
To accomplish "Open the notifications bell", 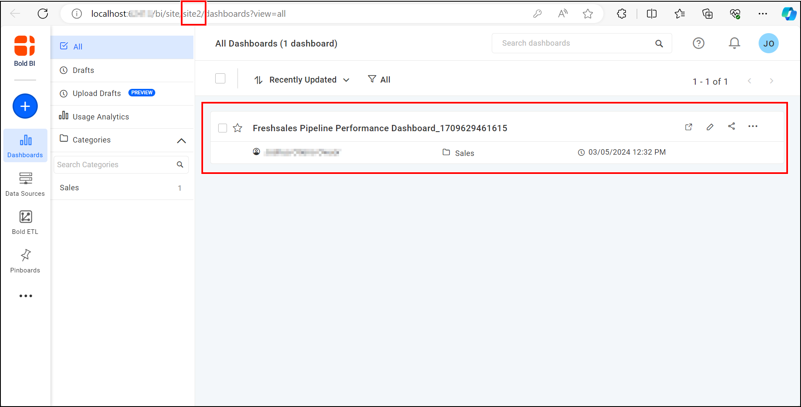I will tap(734, 43).
